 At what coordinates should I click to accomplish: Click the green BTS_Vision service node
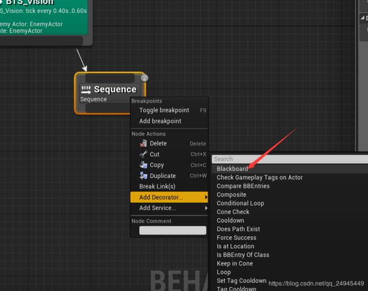44,18
